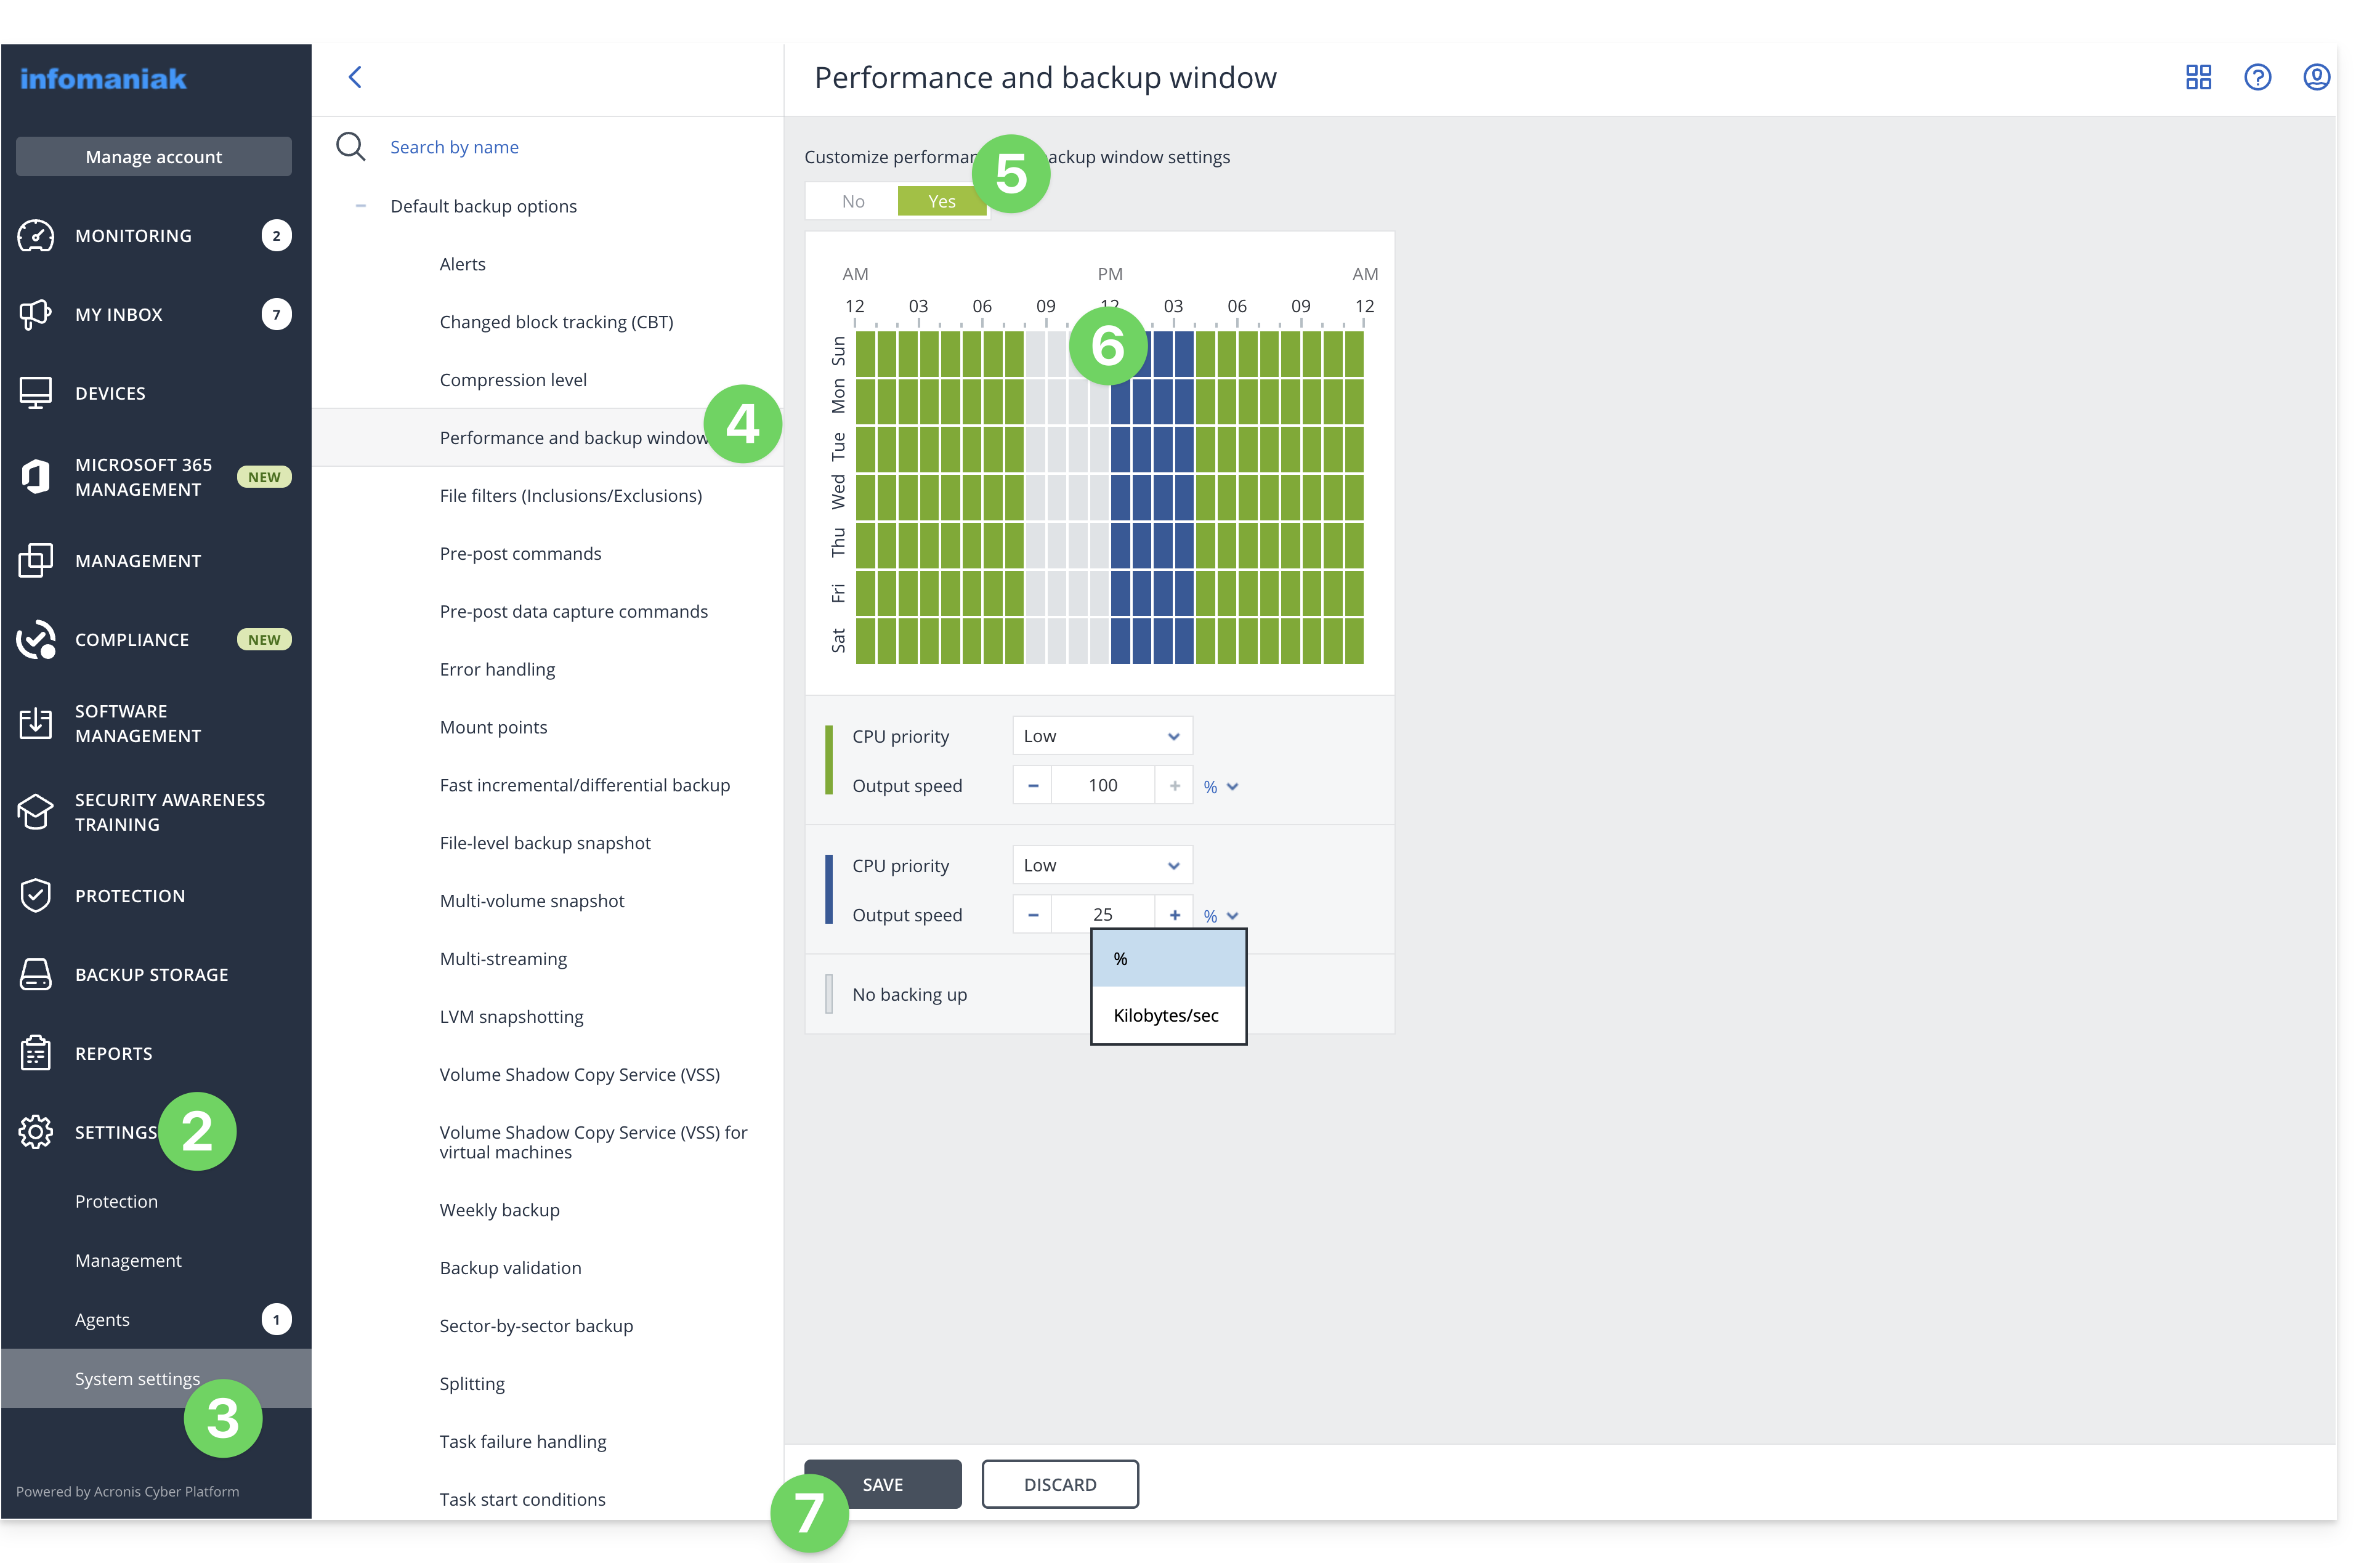This screenshot has width=2380, height=1563.
Task: Open the blue CPU priority dropdown
Action: coord(1101,865)
